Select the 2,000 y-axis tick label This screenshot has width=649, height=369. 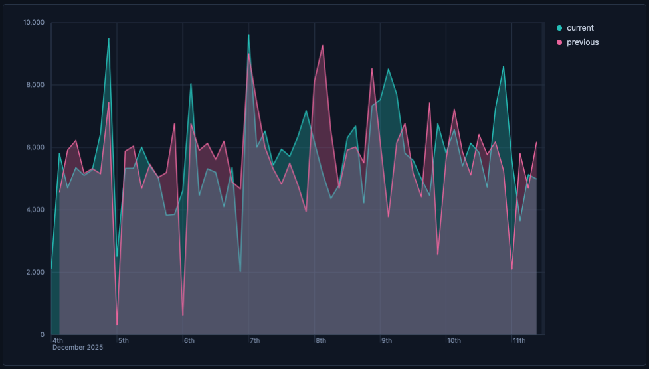pos(35,272)
